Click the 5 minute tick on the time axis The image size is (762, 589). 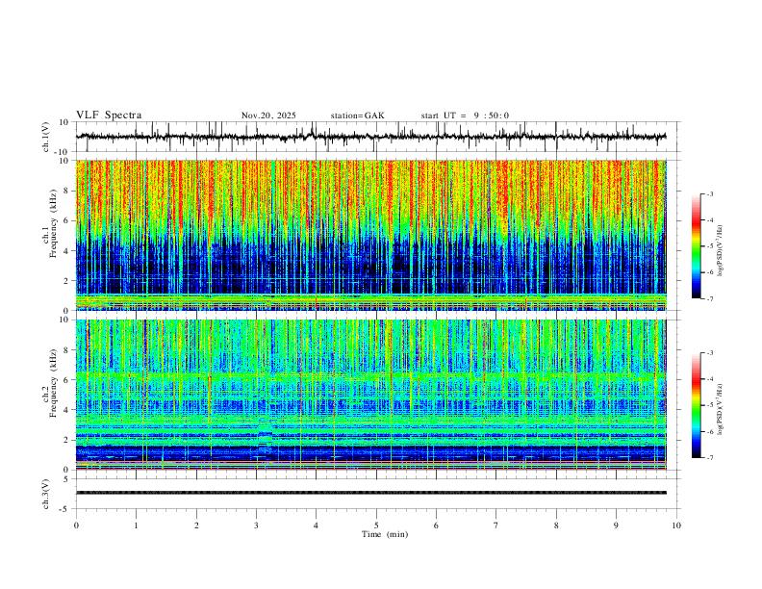pos(376,525)
